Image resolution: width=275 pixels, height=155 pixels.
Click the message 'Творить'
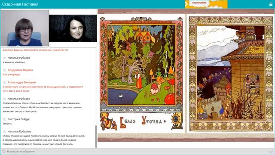pos(7,124)
